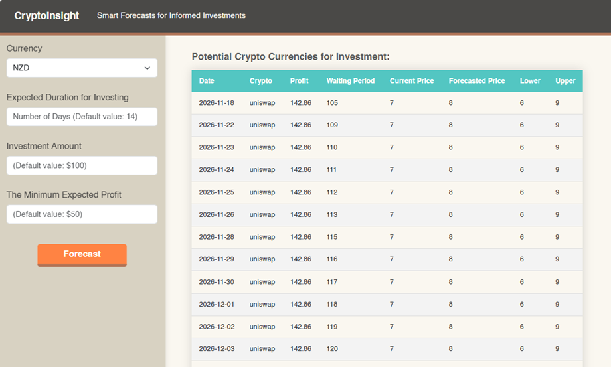The image size is (611, 367).
Task: Click the Minimum Expected Profit input field
Action: pos(82,214)
